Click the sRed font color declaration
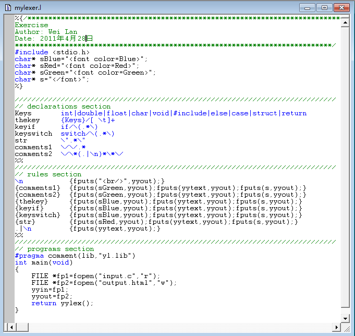 (77, 66)
